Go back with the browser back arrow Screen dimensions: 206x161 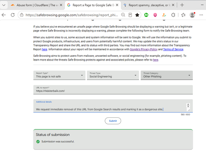(4, 15)
